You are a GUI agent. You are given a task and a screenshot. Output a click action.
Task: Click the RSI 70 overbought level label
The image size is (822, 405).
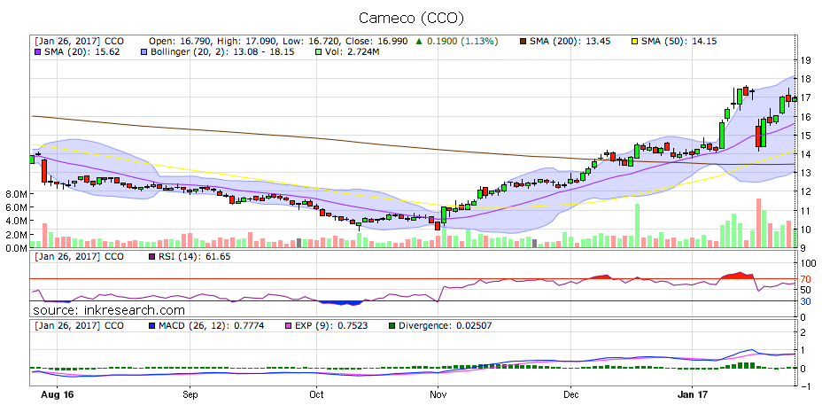pos(806,279)
